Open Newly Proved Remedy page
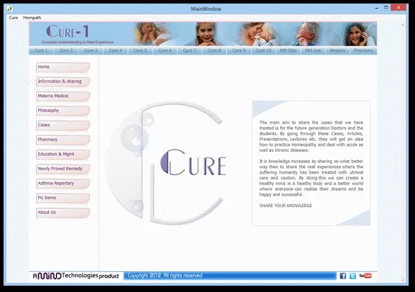415x292 pixels. [x=62, y=168]
